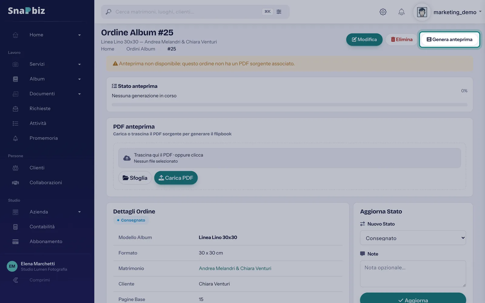Image resolution: width=485 pixels, height=303 pixels.
Task: Open notifications bell icon
Action: point(401,12)
